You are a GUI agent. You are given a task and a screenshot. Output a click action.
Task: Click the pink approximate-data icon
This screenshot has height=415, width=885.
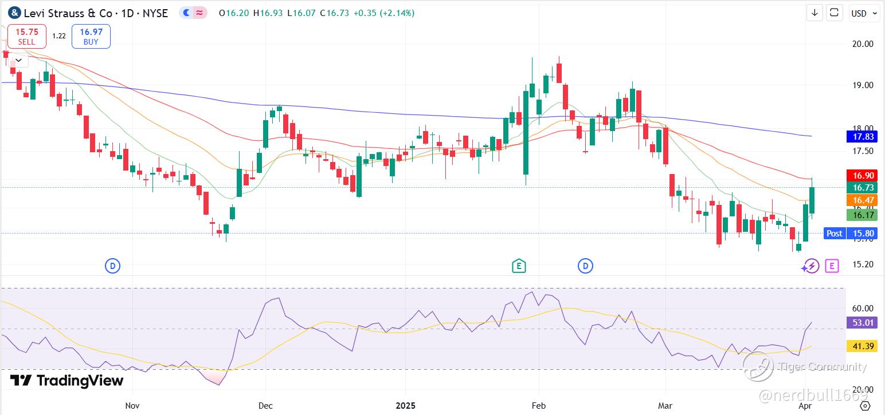(200, 13)
